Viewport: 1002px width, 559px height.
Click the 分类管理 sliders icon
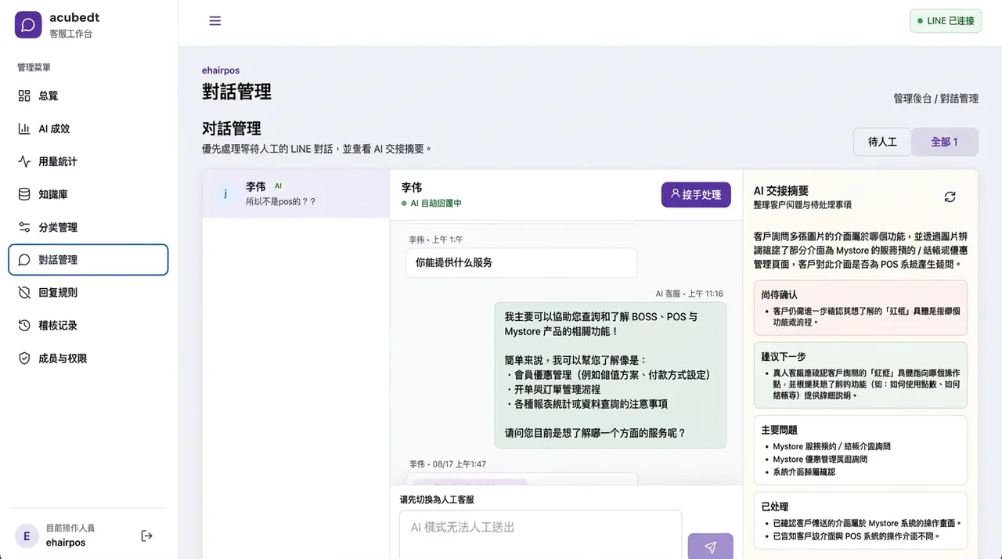click(24, 227)
